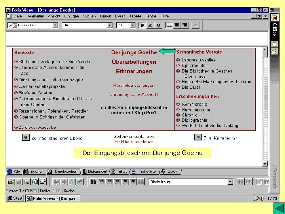Click the Windows Start button
The height and width of the screenshot is (214, 285).
pos(15,198)
